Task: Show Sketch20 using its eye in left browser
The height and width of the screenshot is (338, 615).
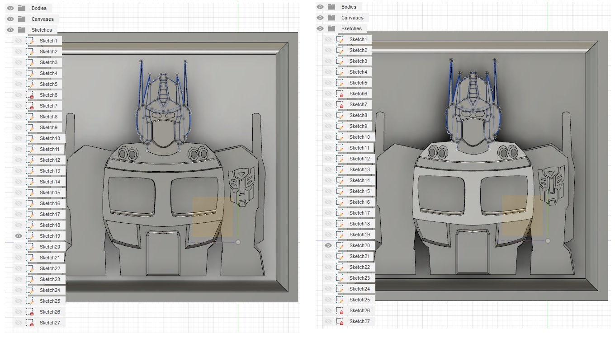Action: (x=19, y=247)
